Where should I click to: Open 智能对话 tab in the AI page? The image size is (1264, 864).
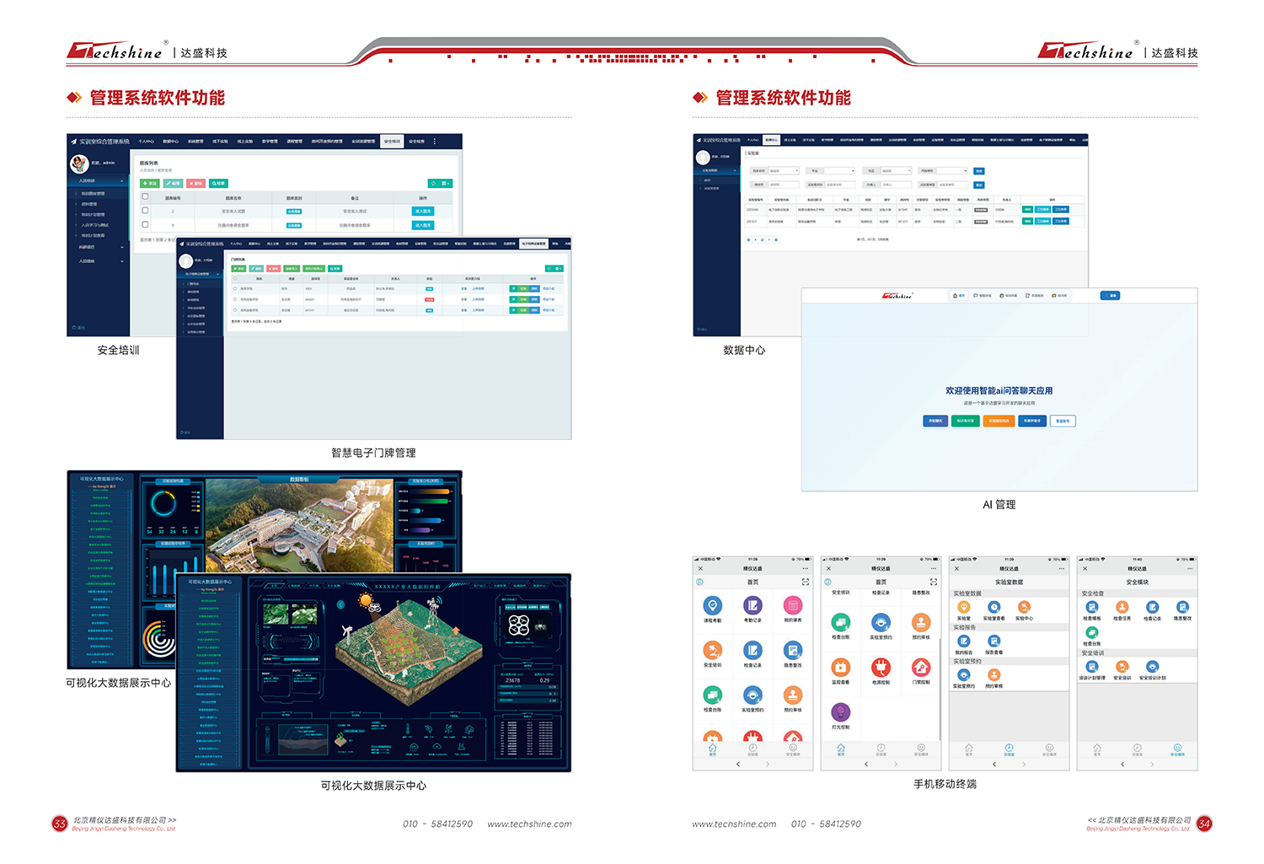pyautogui.click(x=982, y=296)
